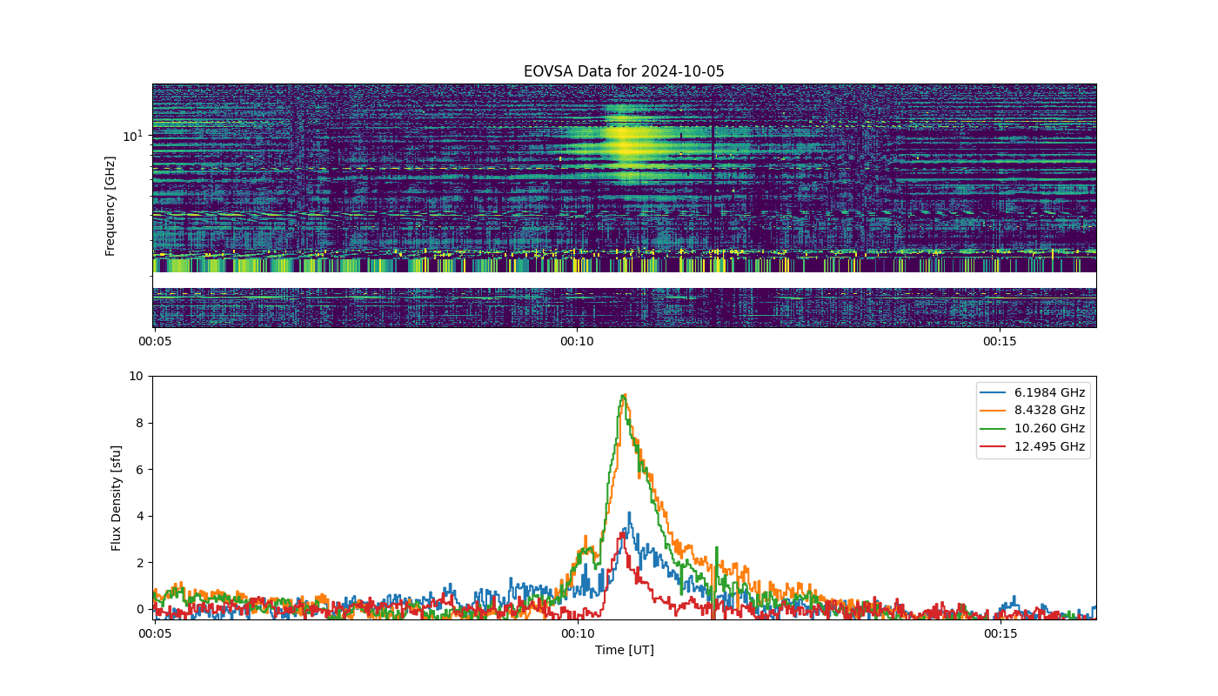The width and height of the screenshot is (1218, 696).
Task: Click the flux axis tick label 8
Action: 139,423
